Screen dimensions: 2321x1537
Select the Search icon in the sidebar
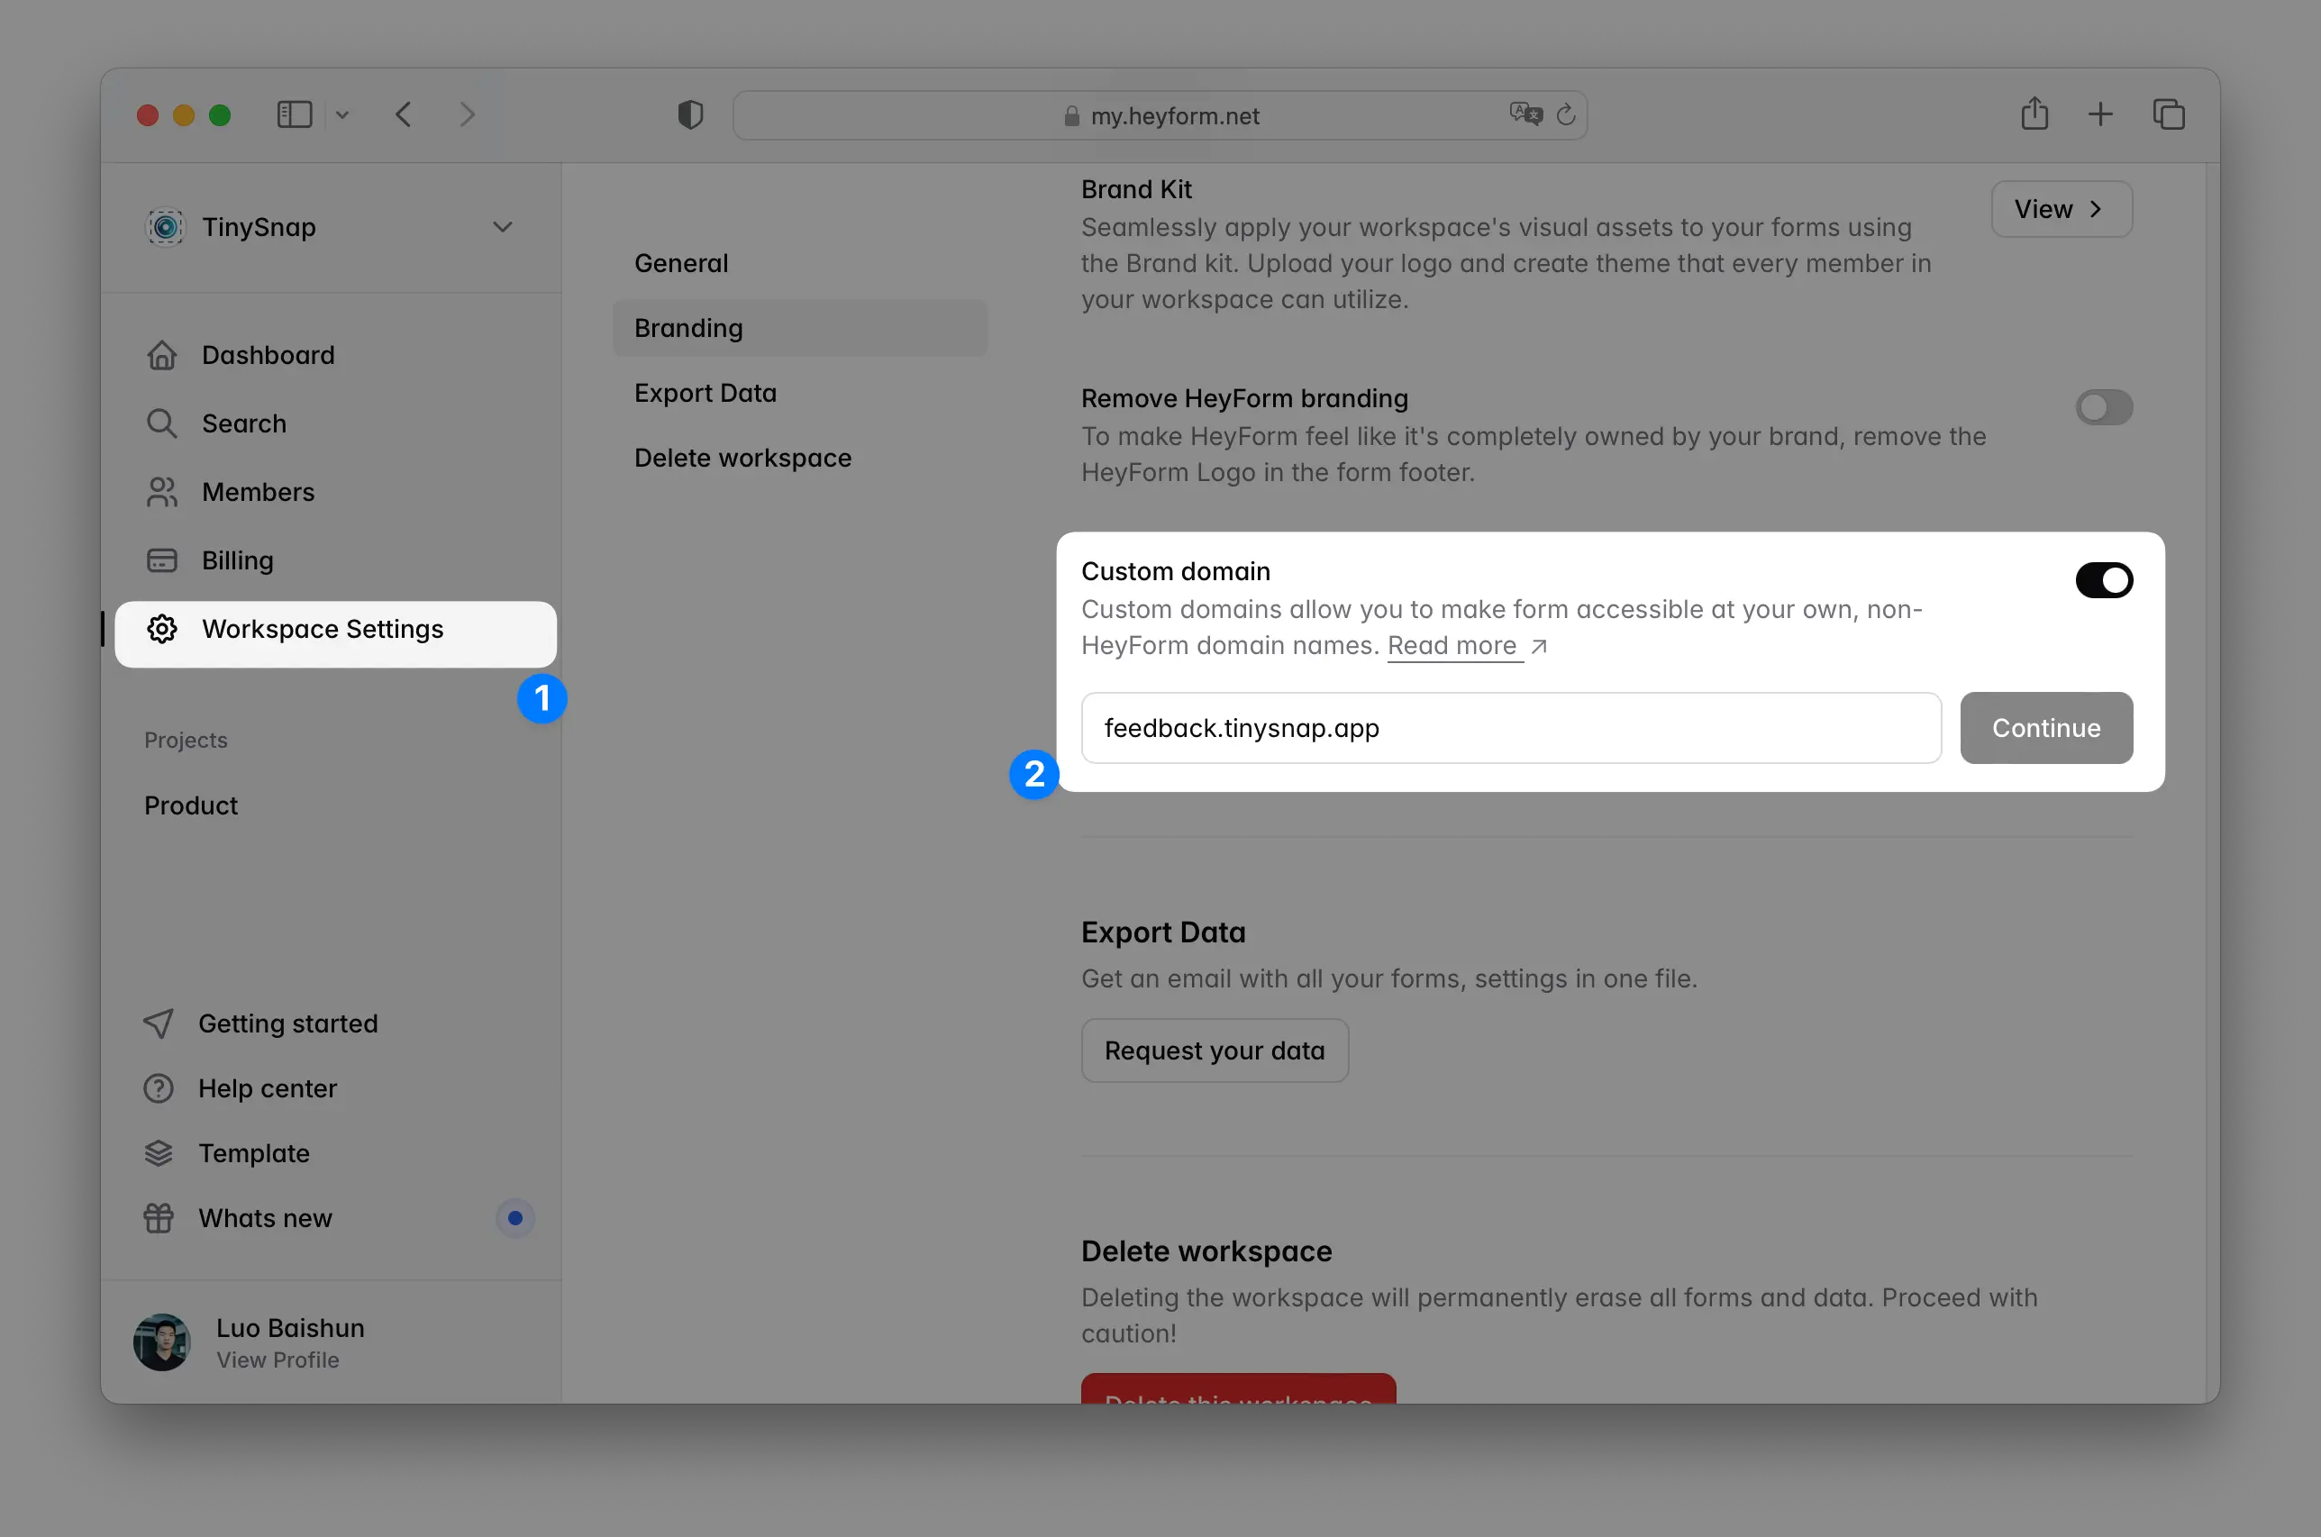tap(163, 423)
